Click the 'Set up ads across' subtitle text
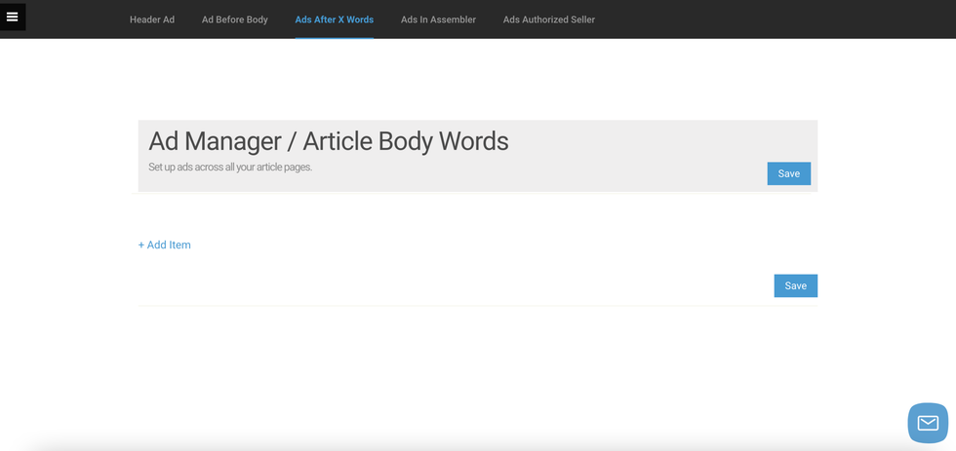The image size is (956, 451). point(230,168)
